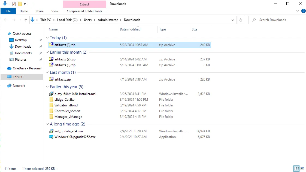Viewport: 306px width, 172px height.
Task: Navigate up one level with the up arrow
Action: click(26, 20)
